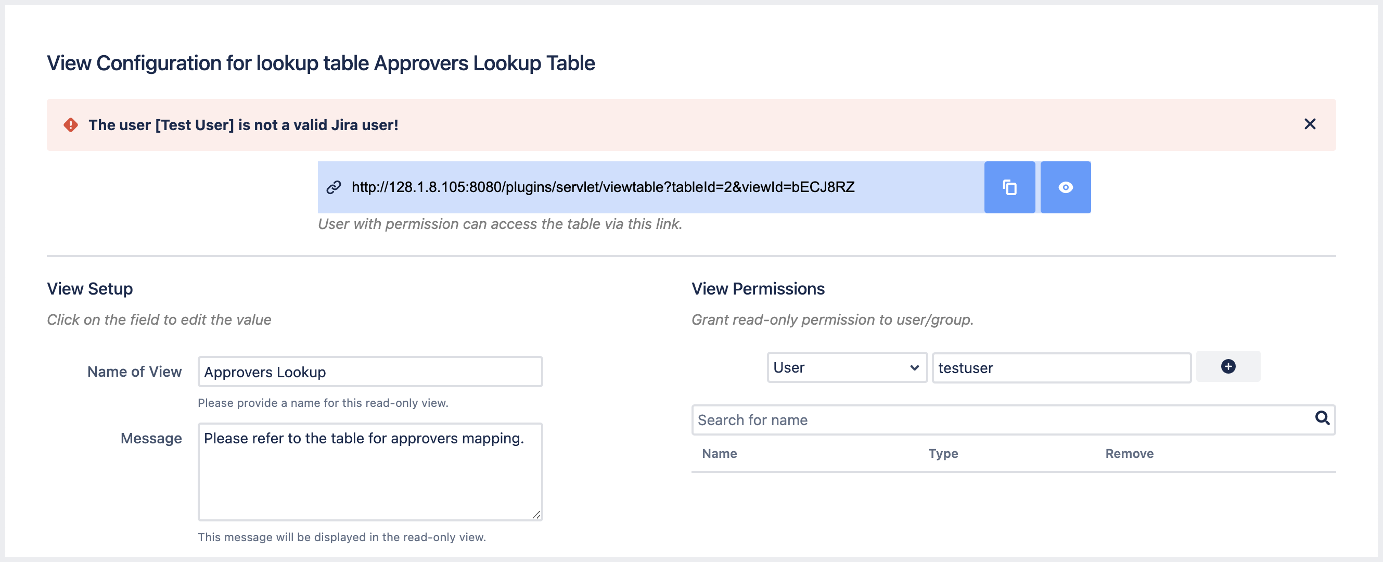Edit the Name of View field
1383x562 pixels.
point(369,371)
